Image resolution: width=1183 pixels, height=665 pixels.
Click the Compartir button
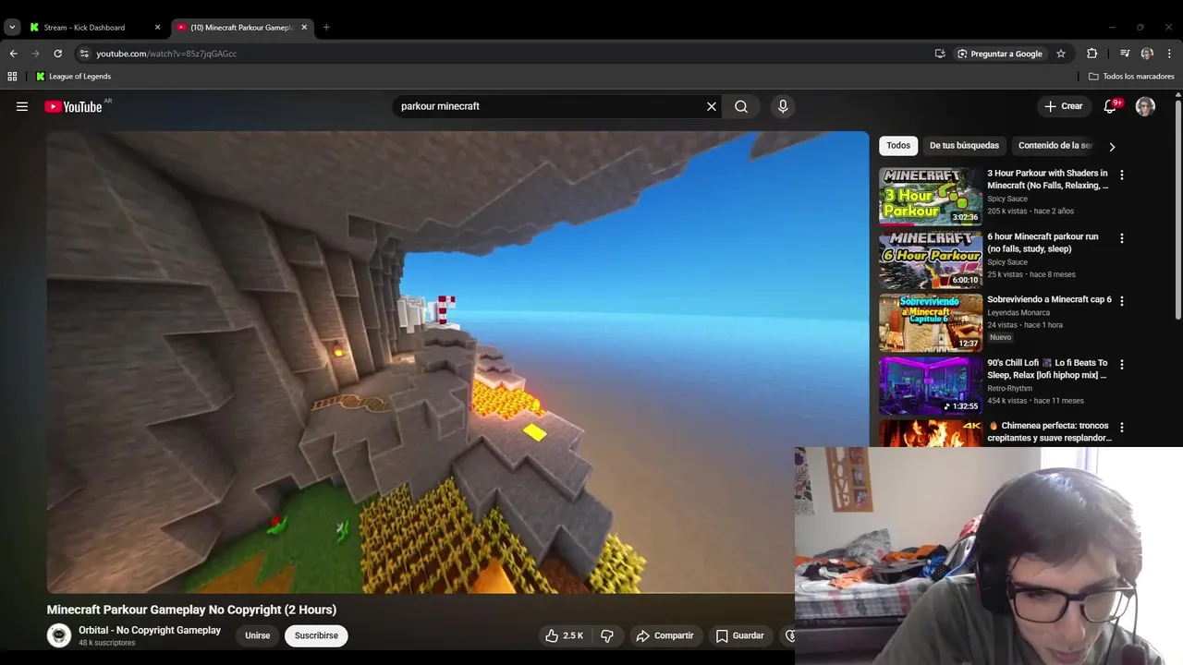(x=665, y=635)
